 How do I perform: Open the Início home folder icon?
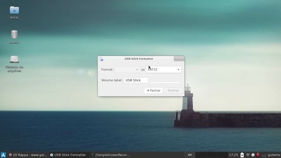click(14, 11)
